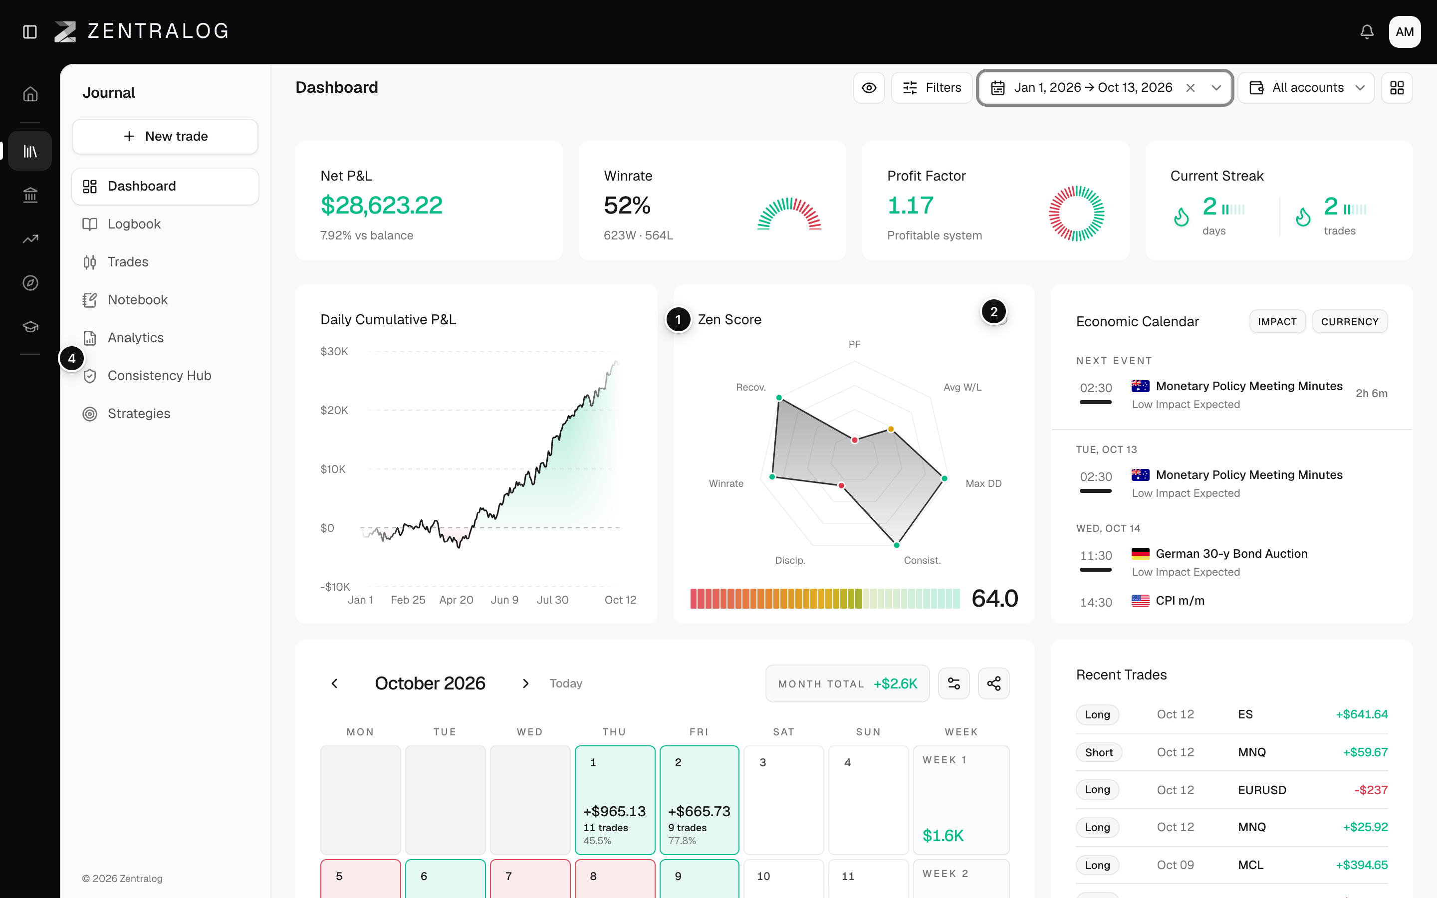Open the compass explore icon
The image size is (1437, 898).
(30, 283)
